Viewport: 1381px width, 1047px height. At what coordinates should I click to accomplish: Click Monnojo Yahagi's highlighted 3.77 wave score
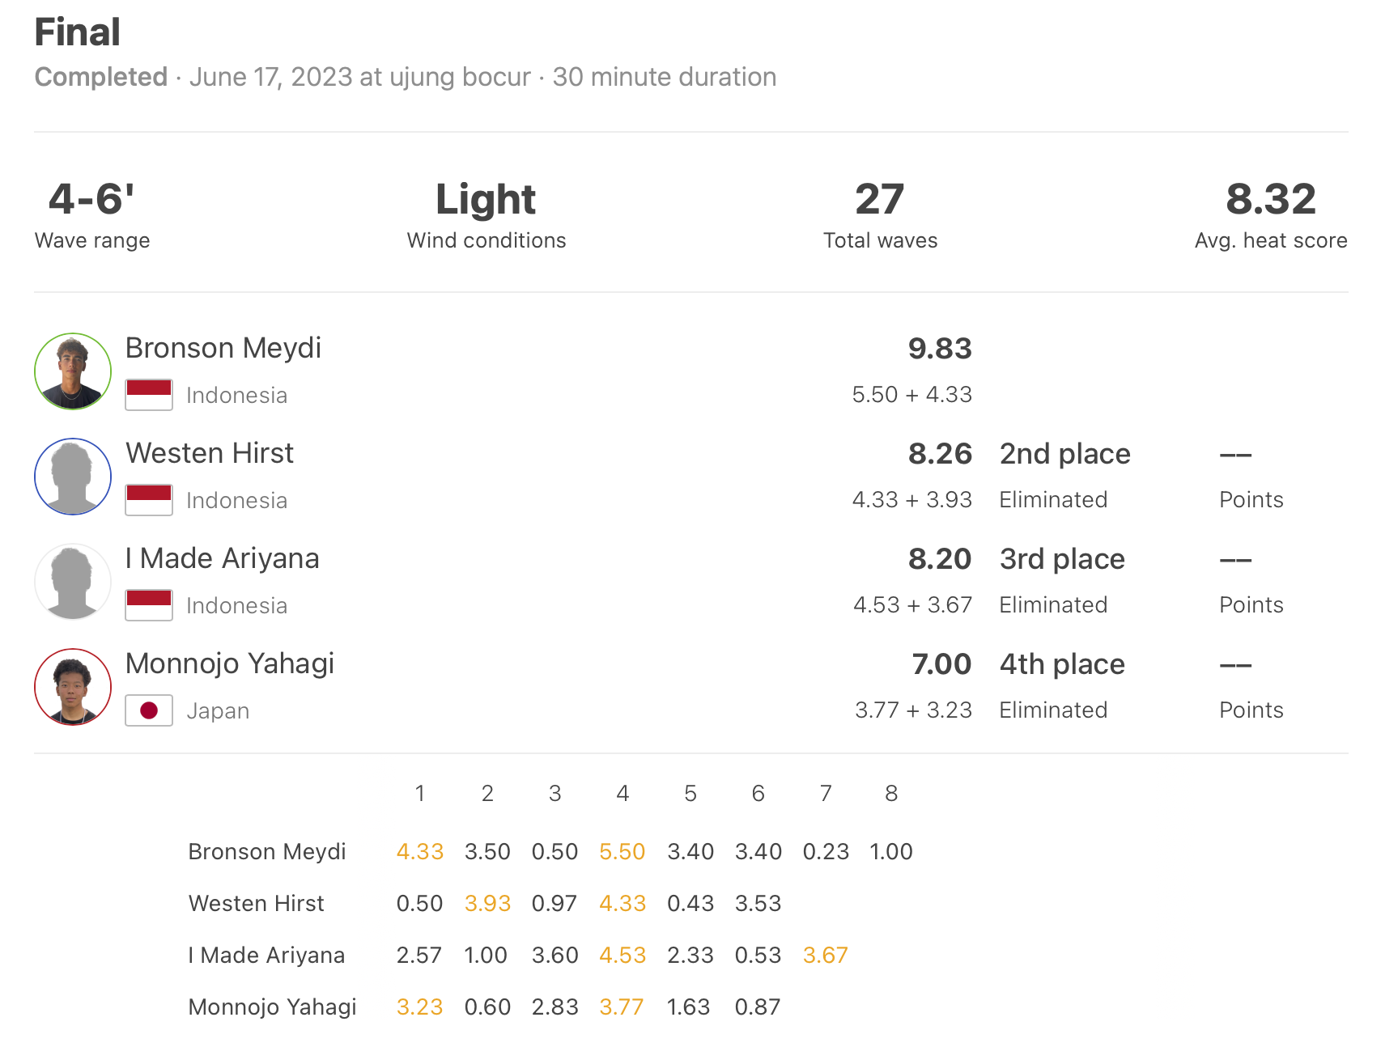[622, 1007]
